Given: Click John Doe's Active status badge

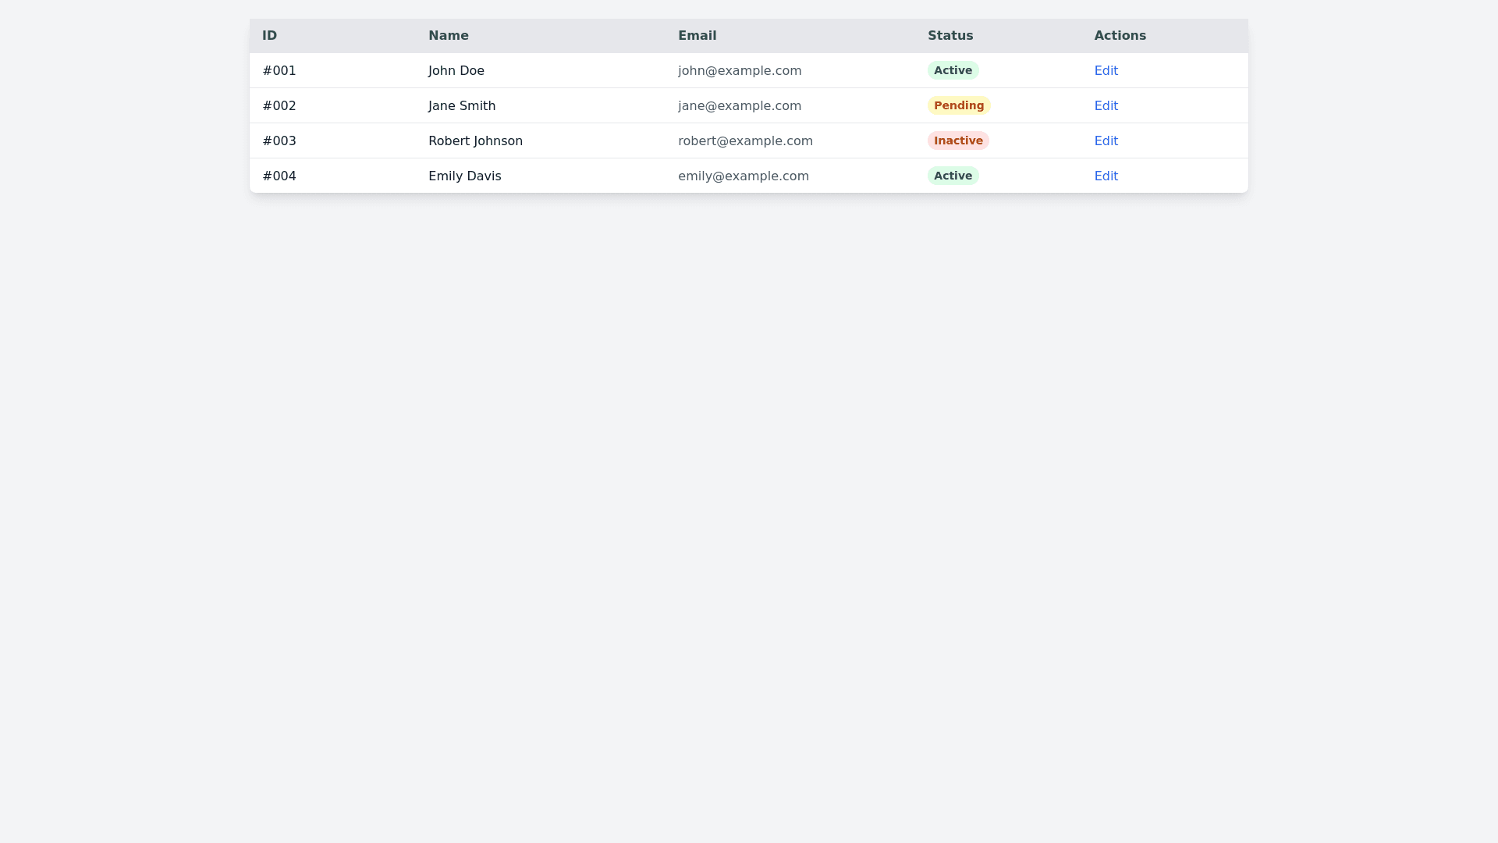Looking at the screenshot, I should pos(953,70).
